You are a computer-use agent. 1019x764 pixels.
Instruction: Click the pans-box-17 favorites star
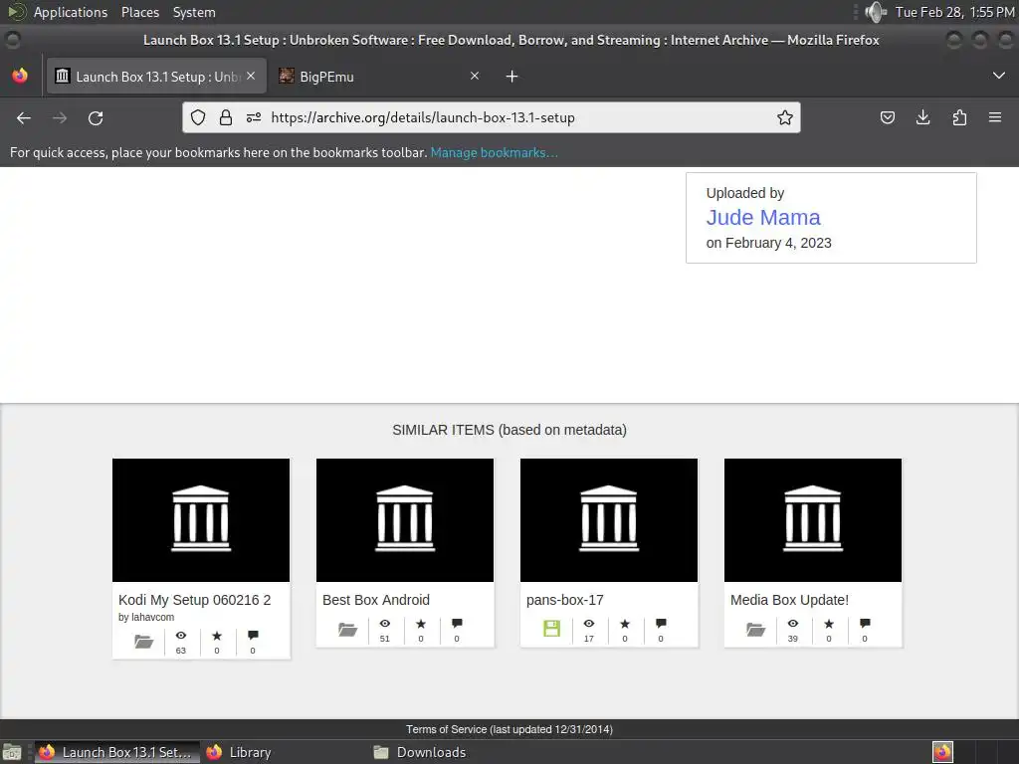(625, 623)
